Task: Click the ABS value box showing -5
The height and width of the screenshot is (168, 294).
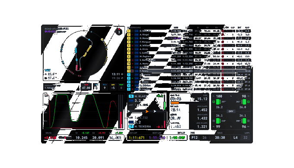Action: pyautogui.click(x=113, y=87)
